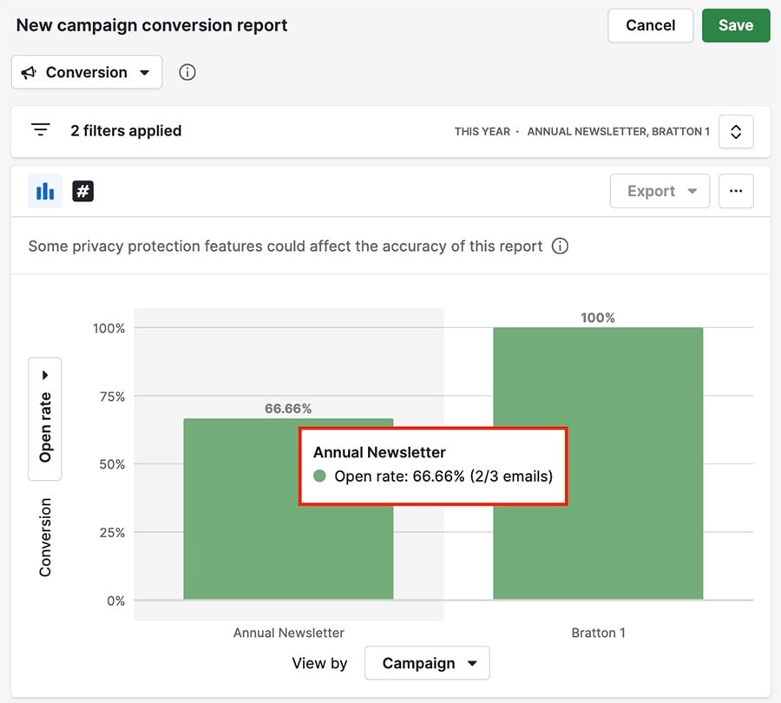Viewport: 781px width, 703px height.
Task: Select the bar chart view icon
Action: pos(45,191)
